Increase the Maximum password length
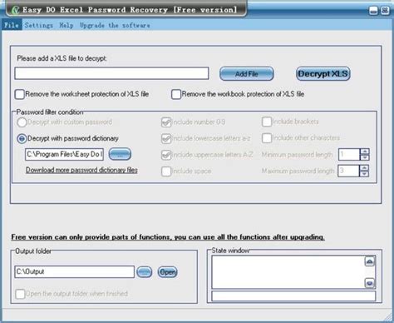394x323 pixels. pyautogui.click(x=365, y=168)
